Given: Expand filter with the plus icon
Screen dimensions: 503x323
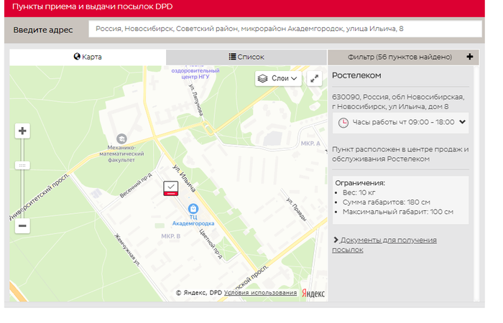Looking at the screenshot, I should pyautogui.click(x=469, y=57).
